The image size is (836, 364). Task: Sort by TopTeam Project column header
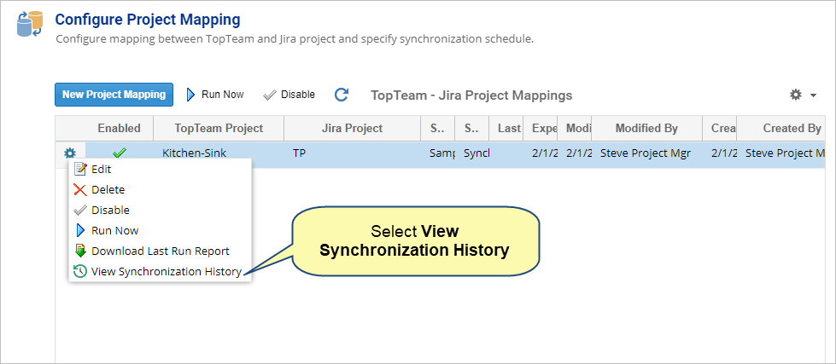click(x=219, y=128)
